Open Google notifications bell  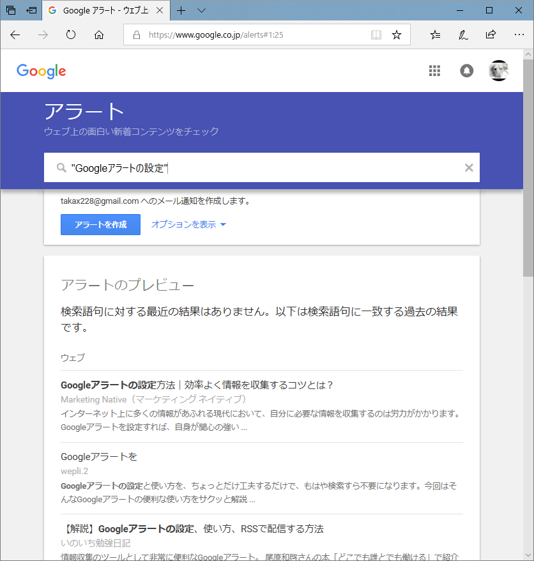(467, 71)
